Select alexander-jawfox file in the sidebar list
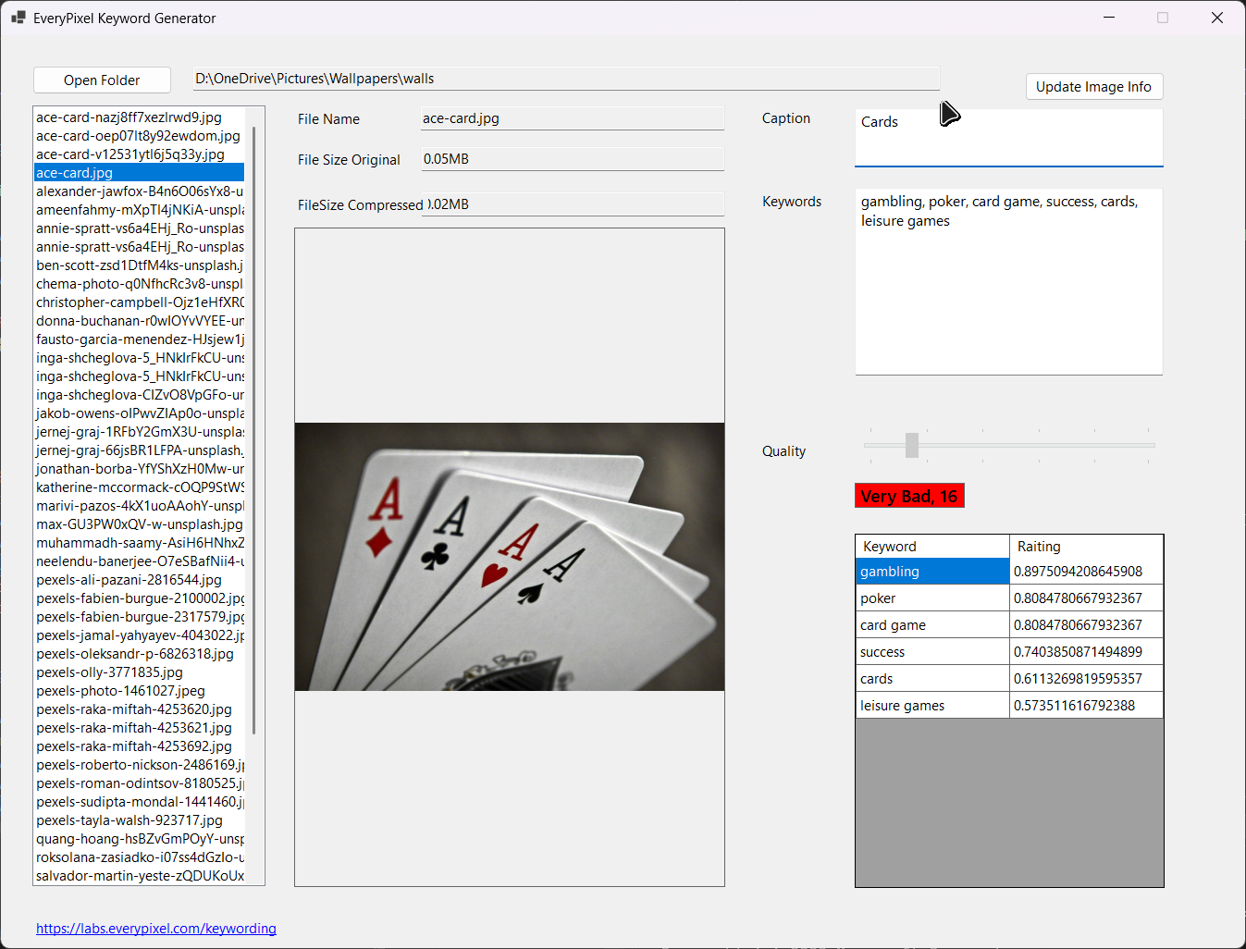The width and height of the screenshot is (1246, 949). [x=139, y=191]
